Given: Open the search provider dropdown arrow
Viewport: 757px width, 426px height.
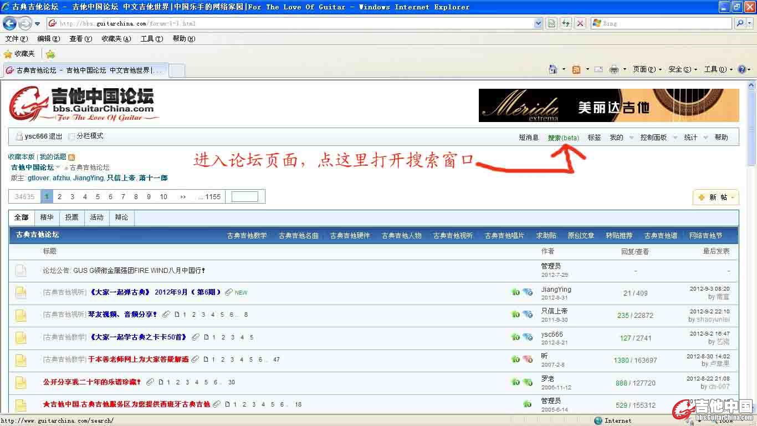Looking at the screenshot, I should (x=749, y=23).
